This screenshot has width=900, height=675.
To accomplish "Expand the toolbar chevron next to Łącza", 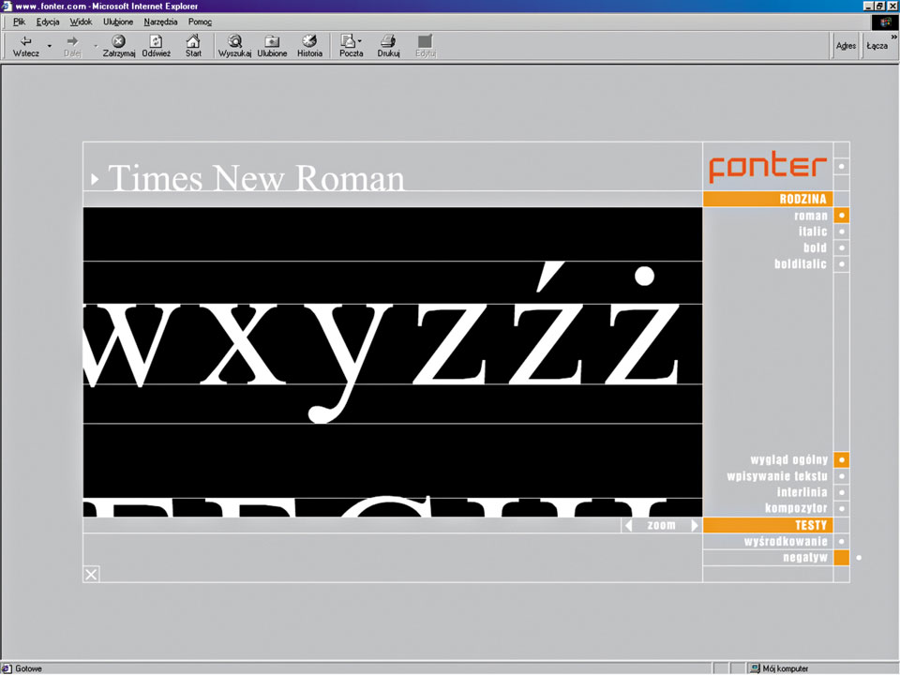I will pyautogui.click(x=893, y=37).
